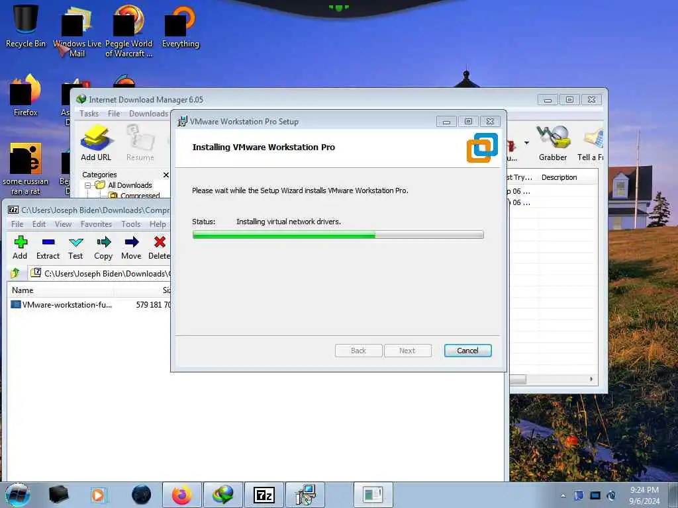Click the Tell a Friend icon in IDM
The width and height of the screenshot is (678, 508).
pyautogui.click(x=591, y=143)
